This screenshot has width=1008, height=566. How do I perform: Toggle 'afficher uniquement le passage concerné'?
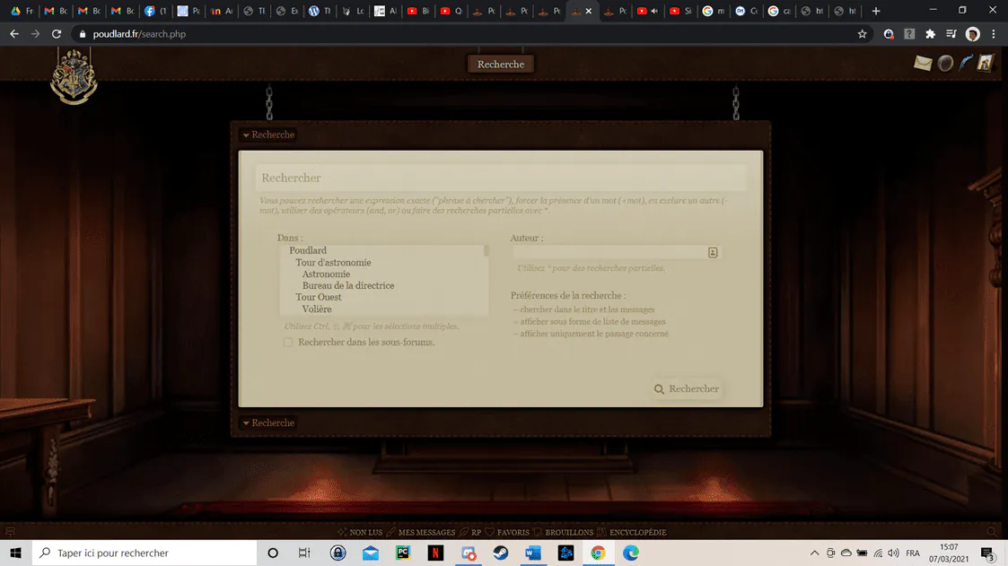pos(594,334)
